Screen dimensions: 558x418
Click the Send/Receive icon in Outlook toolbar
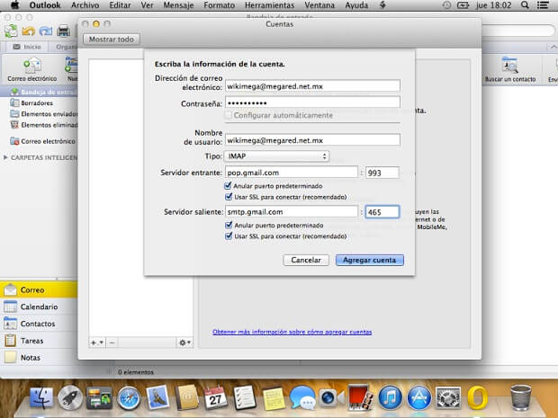point(11,31)
